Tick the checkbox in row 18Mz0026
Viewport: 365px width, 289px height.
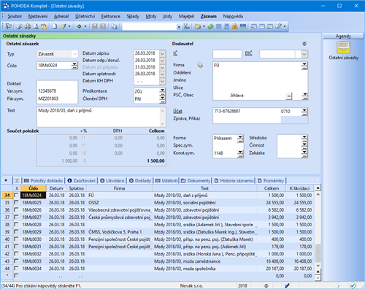[x=16, y=209]
